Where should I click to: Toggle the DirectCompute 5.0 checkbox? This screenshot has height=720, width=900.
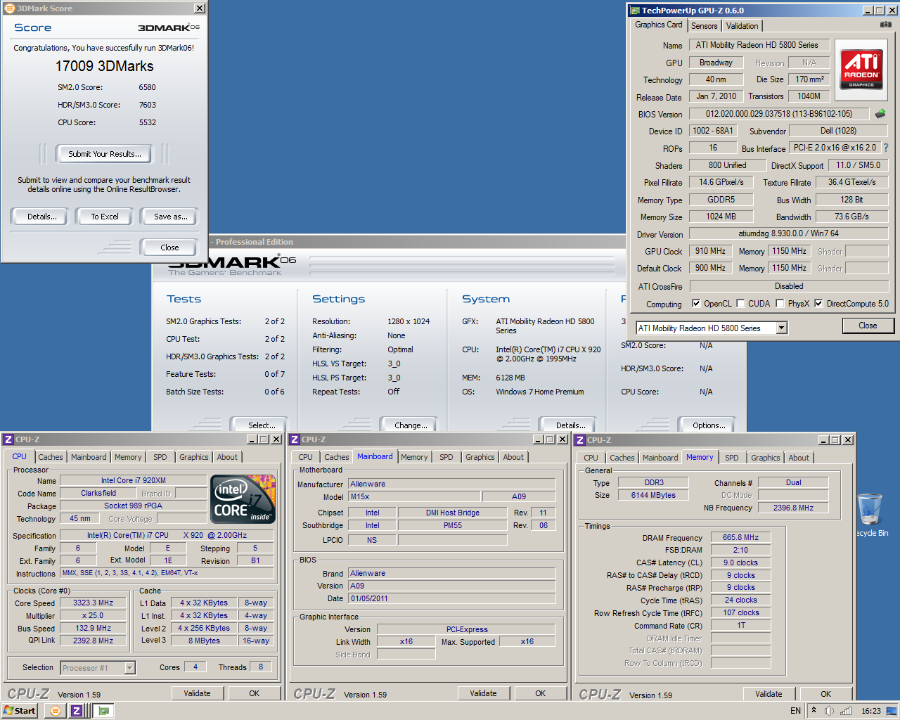(818, 304)
